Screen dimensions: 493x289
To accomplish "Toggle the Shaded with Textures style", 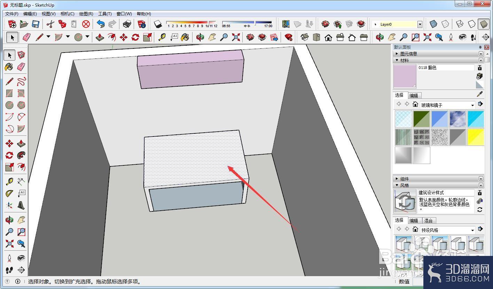I will [x=483, y=24].
